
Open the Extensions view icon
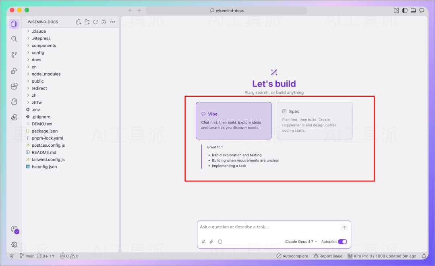[14, 86]
